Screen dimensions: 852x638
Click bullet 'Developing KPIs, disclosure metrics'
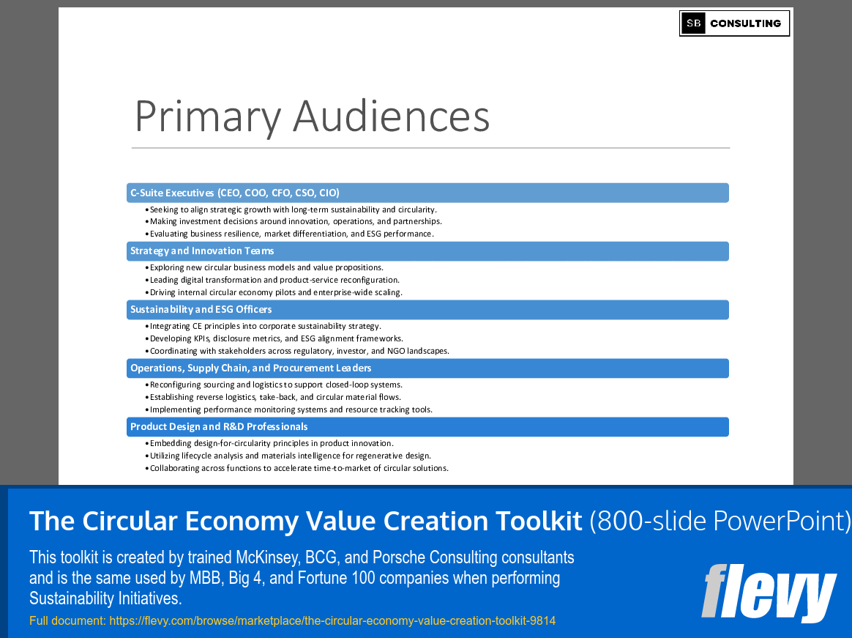point(274,338)
